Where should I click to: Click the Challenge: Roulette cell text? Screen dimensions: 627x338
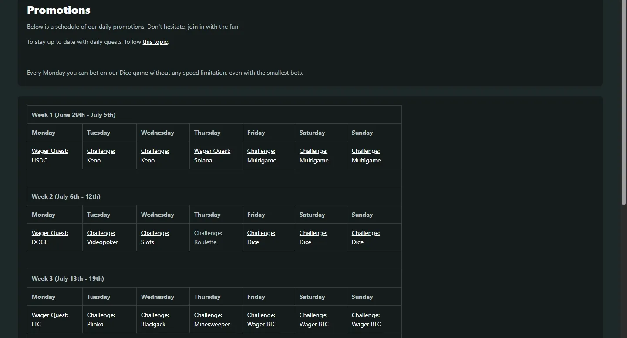click(208, 238)
